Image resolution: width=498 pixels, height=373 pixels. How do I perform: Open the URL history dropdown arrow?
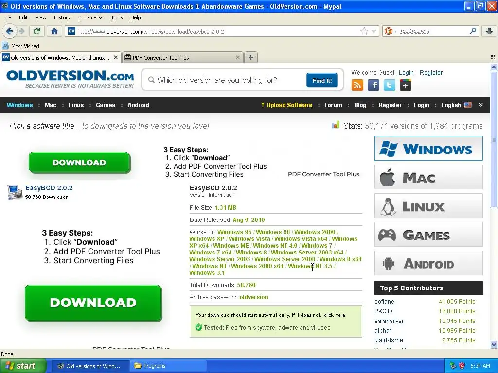coord(373,31)
